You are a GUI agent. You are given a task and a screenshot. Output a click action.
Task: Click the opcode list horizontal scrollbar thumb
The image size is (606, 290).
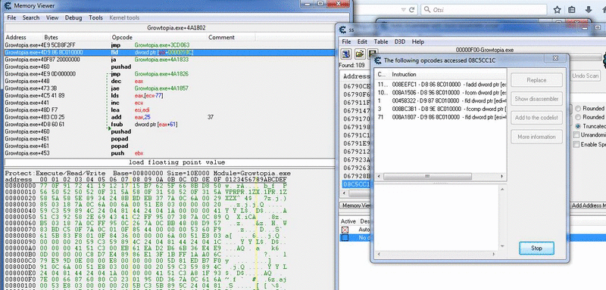427,177
